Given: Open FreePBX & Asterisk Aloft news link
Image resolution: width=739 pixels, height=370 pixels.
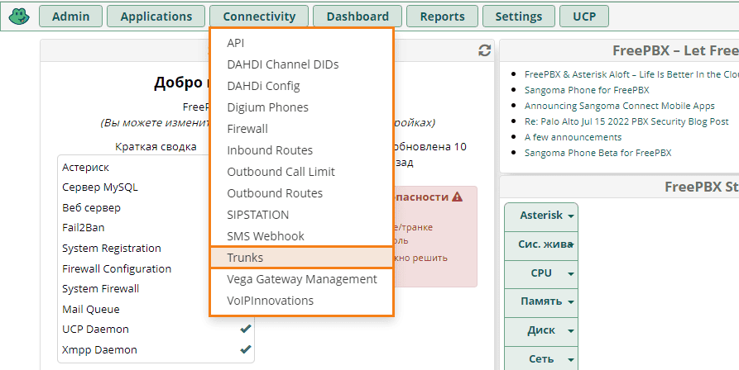Looking at the screenshot, I should coord(631,74).
